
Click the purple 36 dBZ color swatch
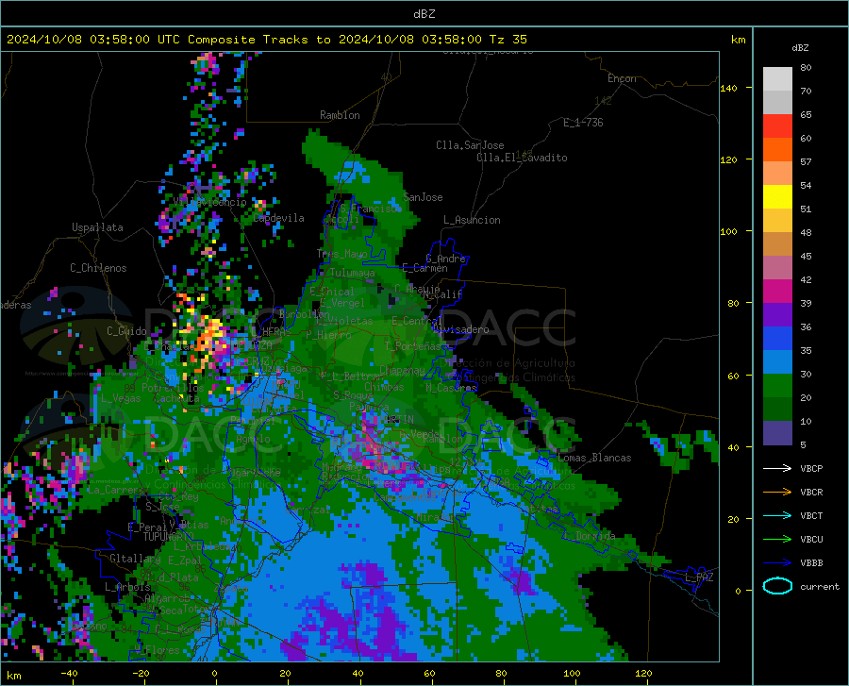pyautogui.click(x=777, y=315)
